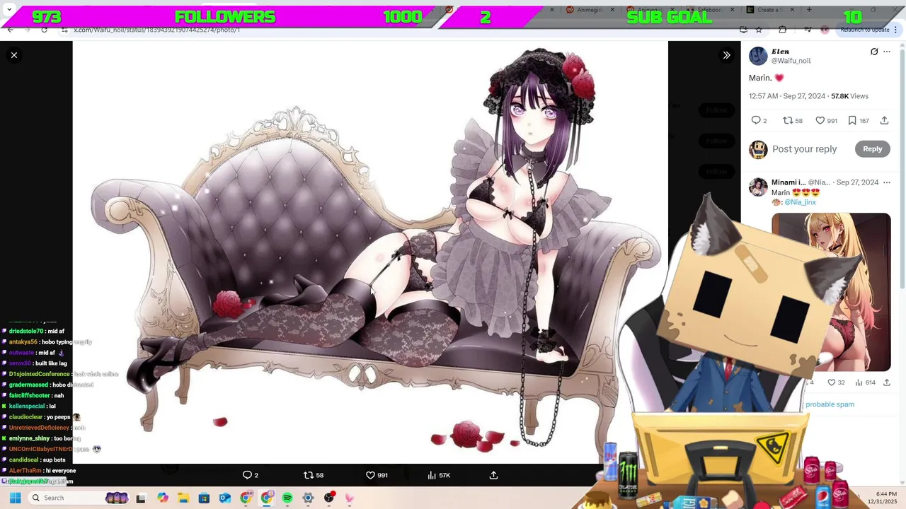The image size is (906, 509).
Task: Open the timestamp 12:57 AM · Sep 27, 2024
Action: [x=787, y=96]
